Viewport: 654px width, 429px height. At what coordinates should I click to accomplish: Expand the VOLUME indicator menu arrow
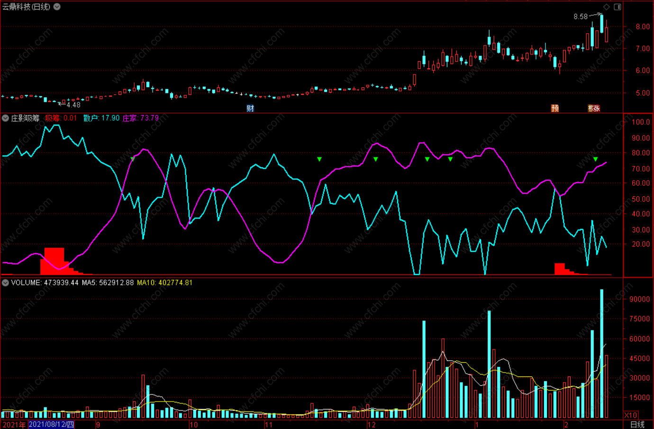coord(5,283)
